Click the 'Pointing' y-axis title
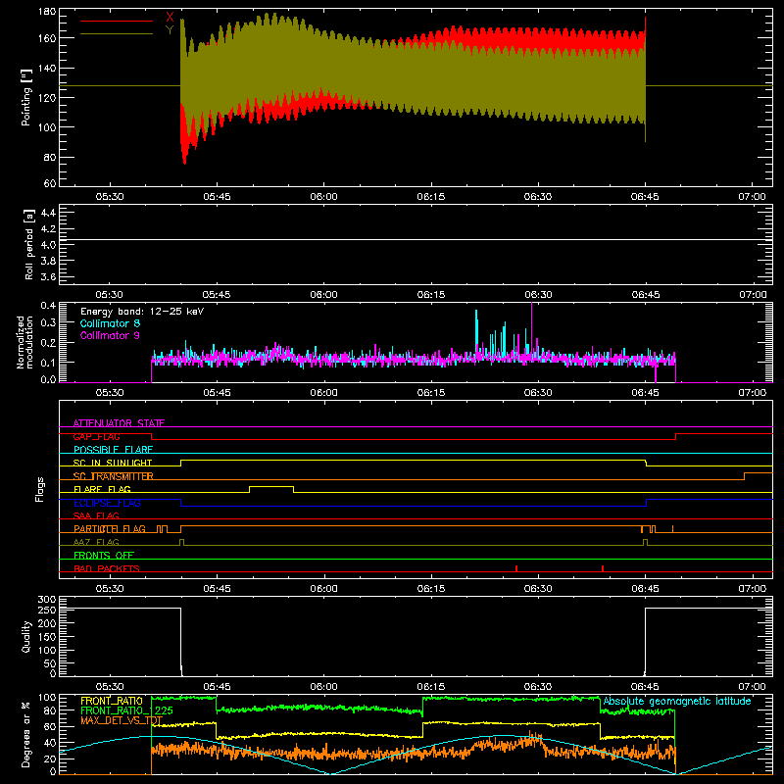This screenshot has height=784, width=784. 26,97
